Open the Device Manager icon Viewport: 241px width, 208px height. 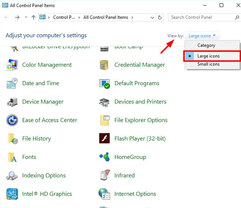[x=12, y=102]
